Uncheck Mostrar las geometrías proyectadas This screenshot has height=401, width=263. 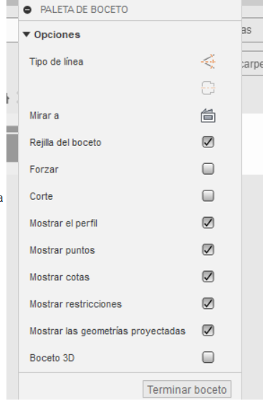[208, 331]
